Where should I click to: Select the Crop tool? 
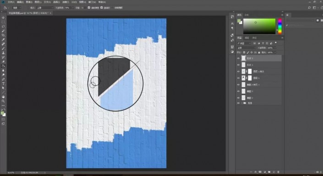[x=3, y=35]
